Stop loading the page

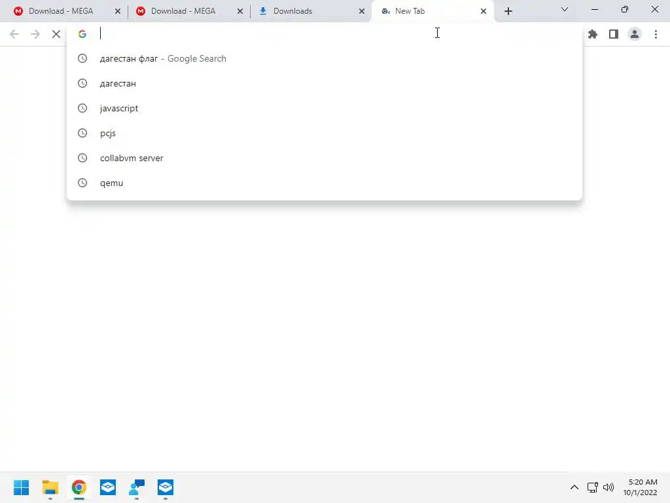(x=56, y=34)
